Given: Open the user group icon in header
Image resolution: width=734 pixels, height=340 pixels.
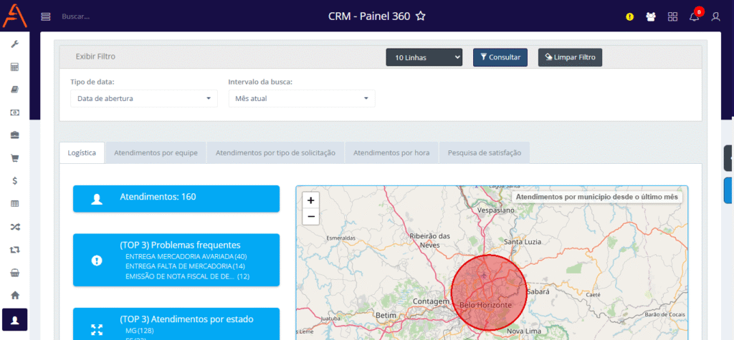Looking at the screenshot, I should [651, 16].
